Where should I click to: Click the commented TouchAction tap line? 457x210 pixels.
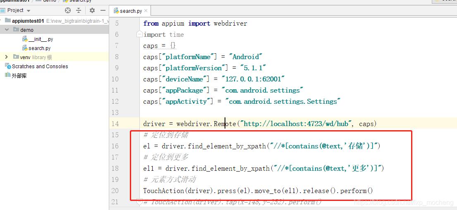tap(232, 202)
